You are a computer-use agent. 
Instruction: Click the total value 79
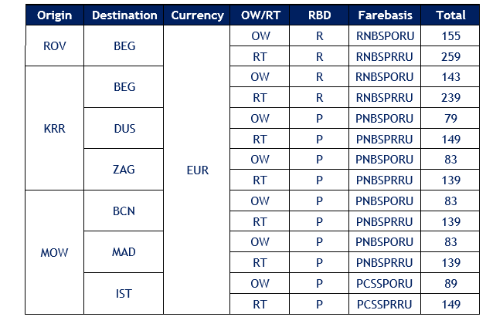(450, 118)
